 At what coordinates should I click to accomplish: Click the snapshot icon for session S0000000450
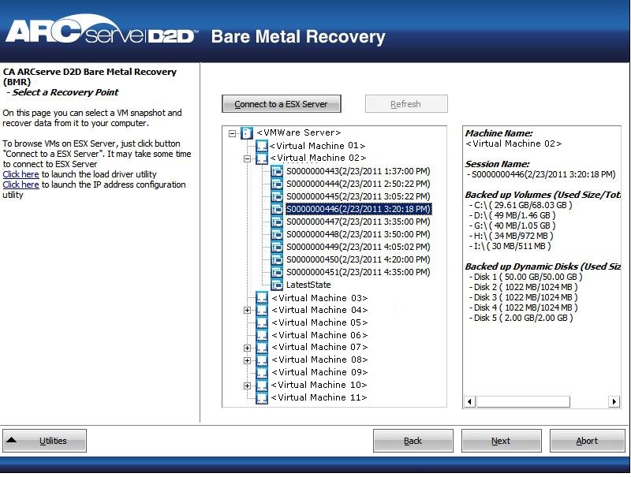277,259
